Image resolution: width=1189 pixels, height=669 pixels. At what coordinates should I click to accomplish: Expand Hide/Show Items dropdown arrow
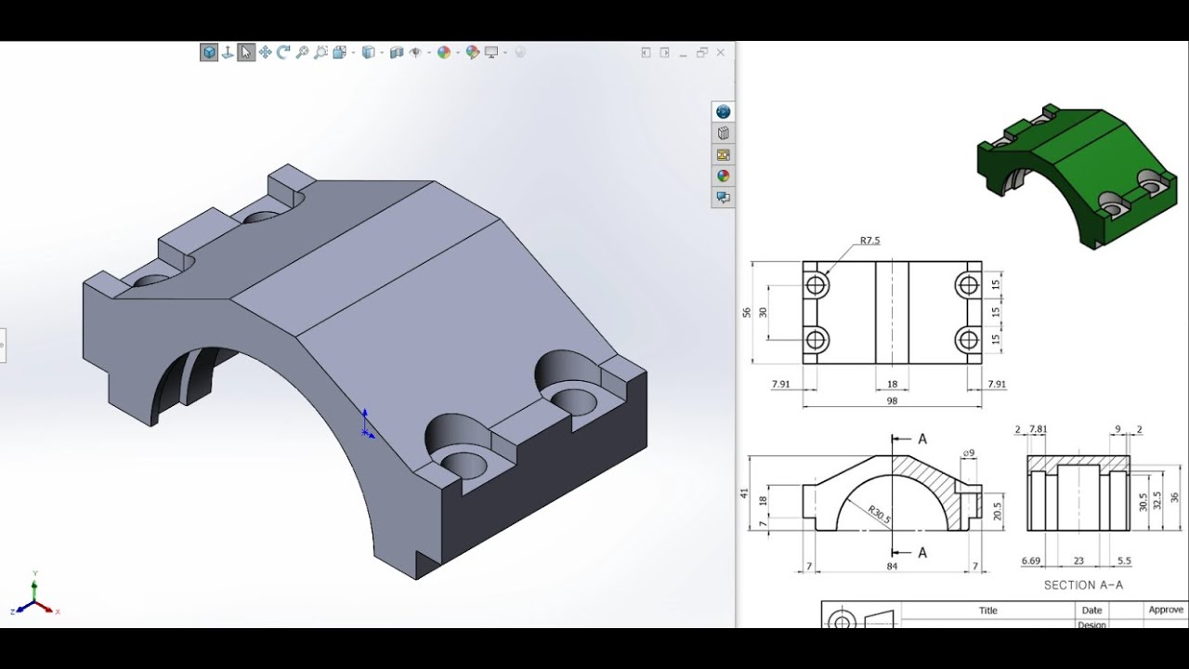pos(429,53)
